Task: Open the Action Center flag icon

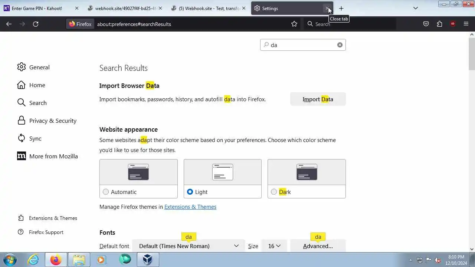Action: point(429,260)
